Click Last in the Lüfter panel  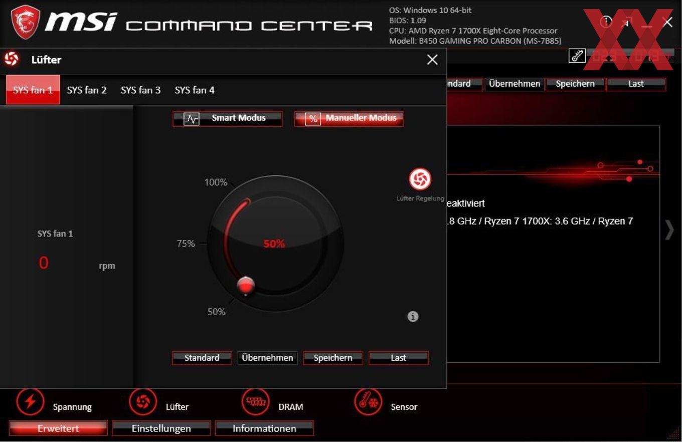pyautogui.click(x=399, y=358)
